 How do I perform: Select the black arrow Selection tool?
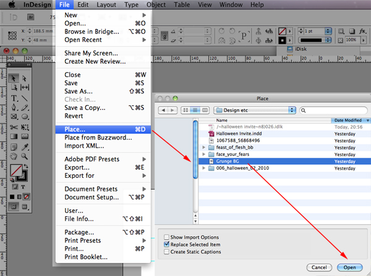pyautogui.click(x=14, y=78)
